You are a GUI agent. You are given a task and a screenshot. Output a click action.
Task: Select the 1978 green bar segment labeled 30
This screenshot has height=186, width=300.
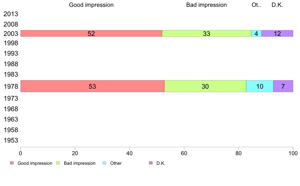tap(205, 86)
